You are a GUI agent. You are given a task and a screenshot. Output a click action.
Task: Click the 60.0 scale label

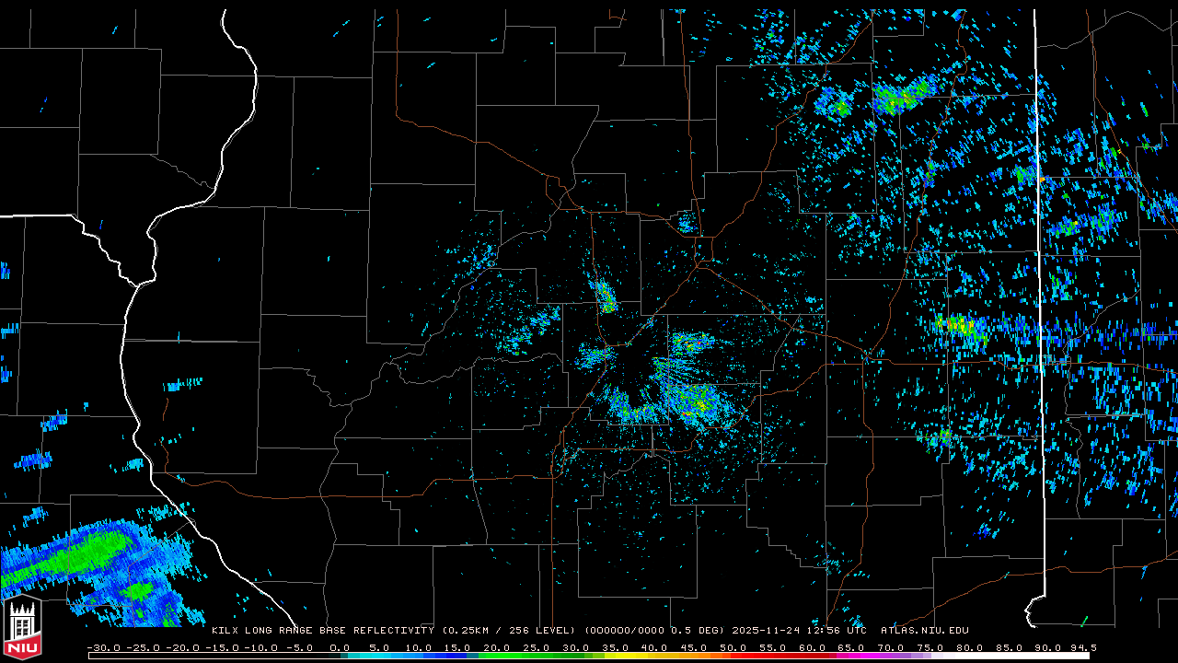tap(814, 647)
